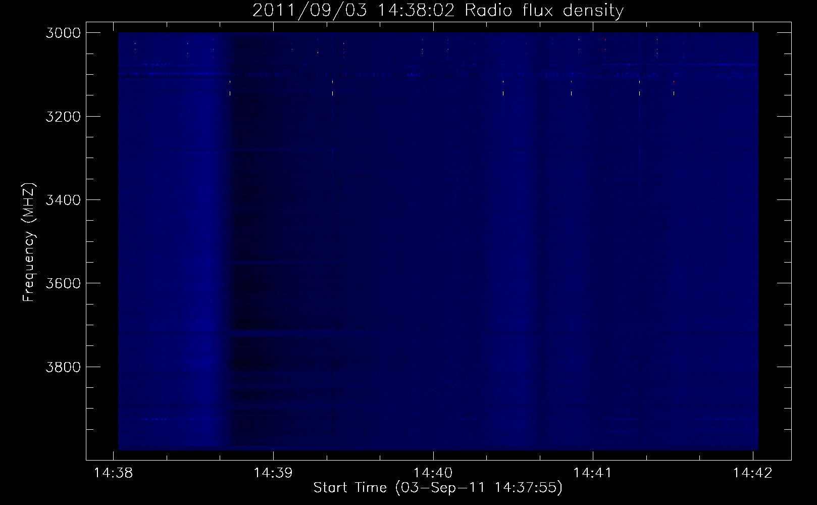This screenshot has width=817, height=505.
Task: Click the 3600 frequency tick label
Action: [x=63, y=283]
